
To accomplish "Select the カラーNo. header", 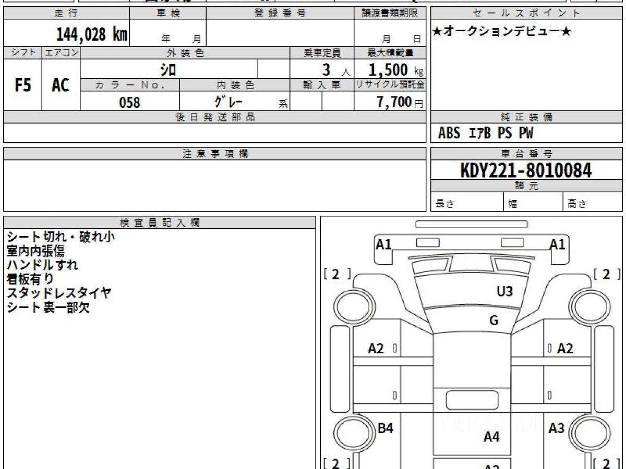I will [x=130, y=85].
